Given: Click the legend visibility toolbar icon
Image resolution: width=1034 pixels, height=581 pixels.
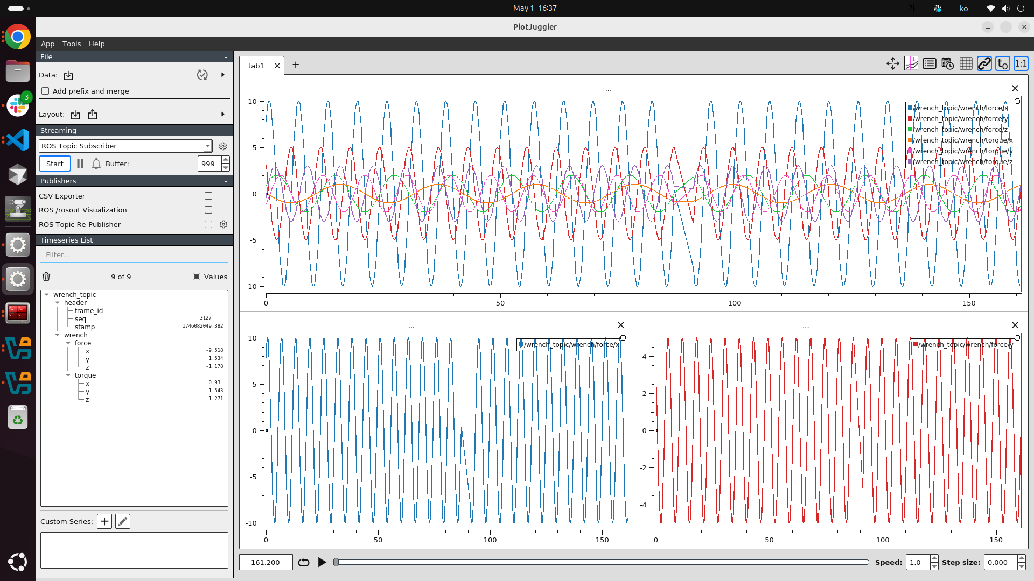Looking at the screenshot, I should [930, 64].
